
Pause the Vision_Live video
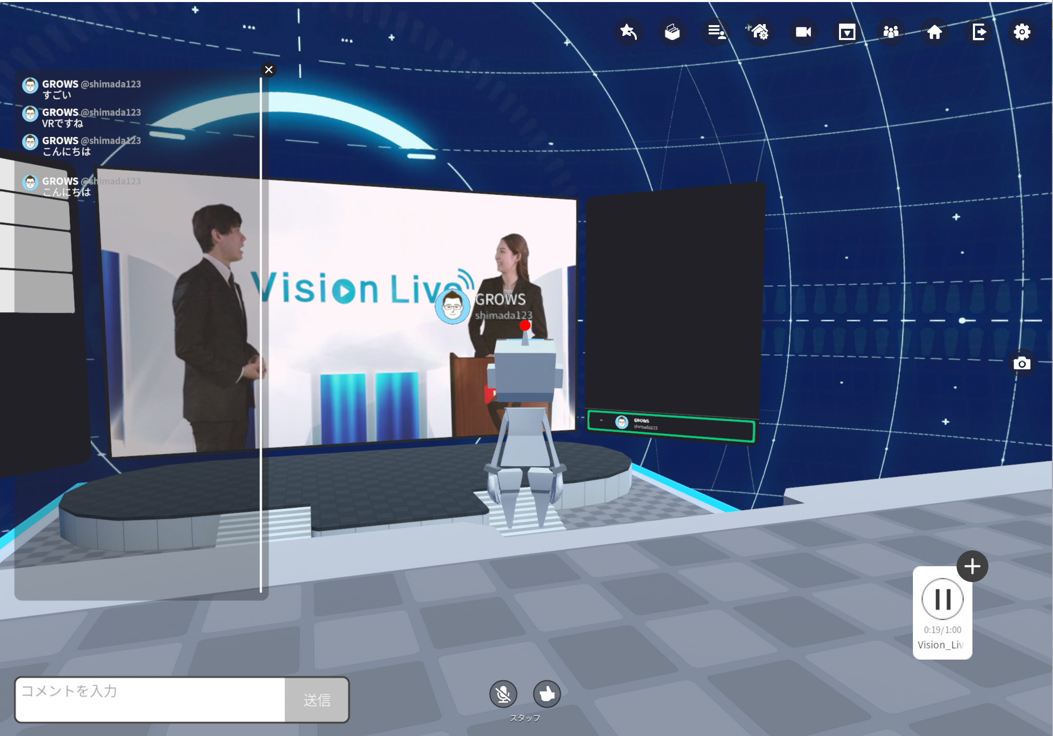943,599
